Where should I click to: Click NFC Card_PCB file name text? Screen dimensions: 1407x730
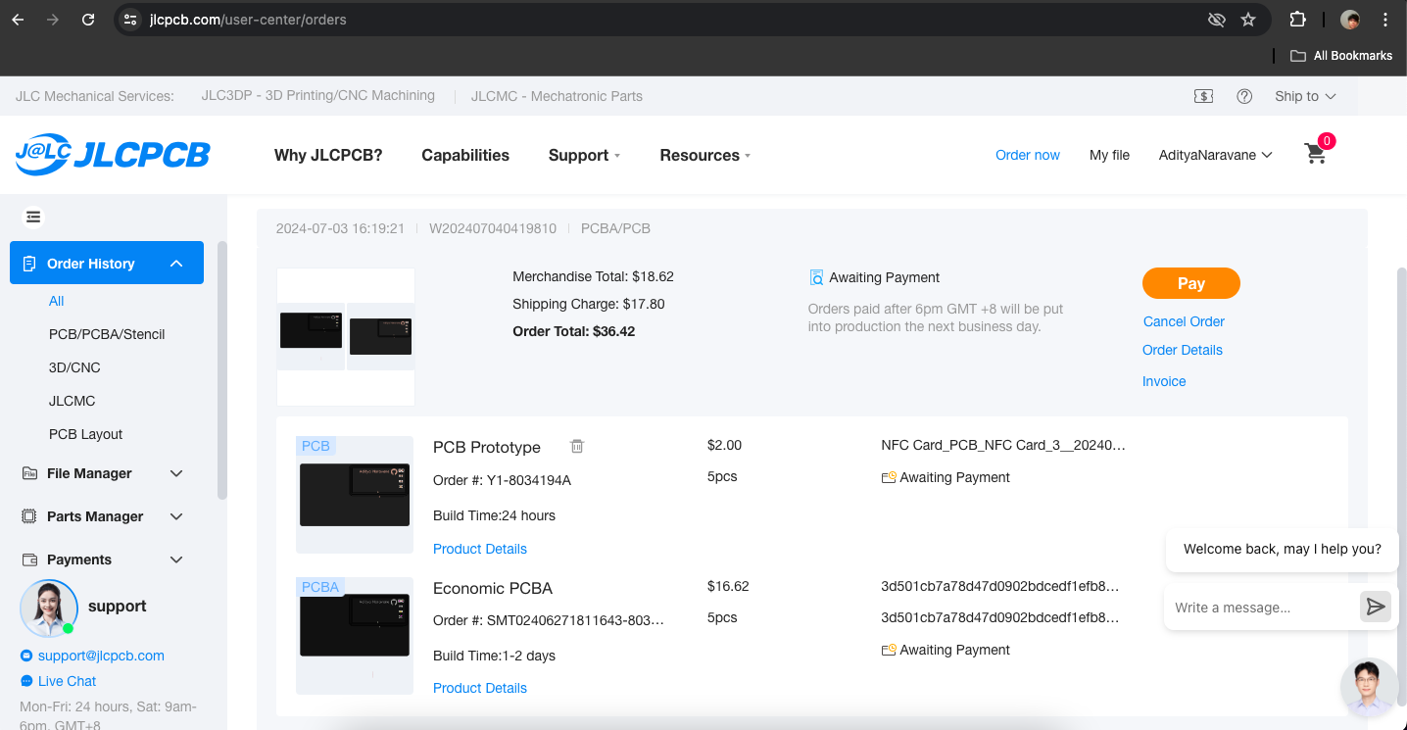click(1003, 445)
